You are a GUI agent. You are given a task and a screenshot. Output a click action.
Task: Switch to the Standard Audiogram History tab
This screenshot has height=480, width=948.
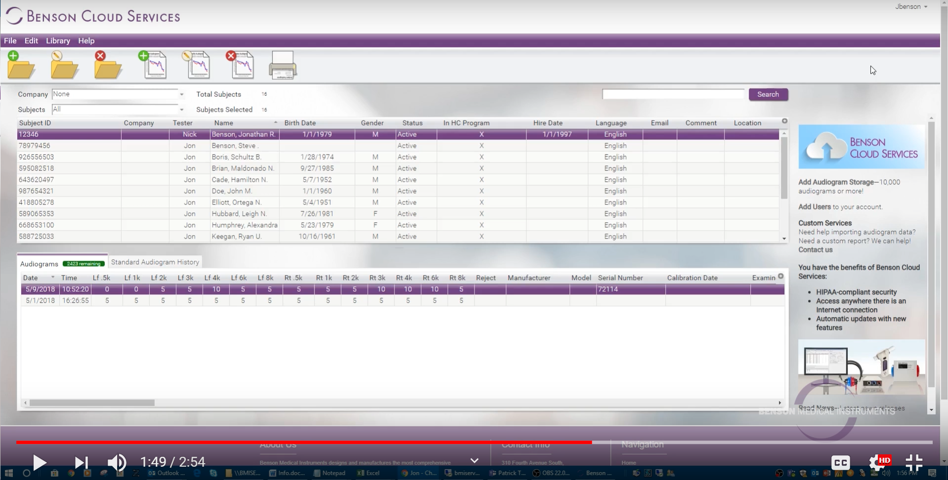pos(155,262)
